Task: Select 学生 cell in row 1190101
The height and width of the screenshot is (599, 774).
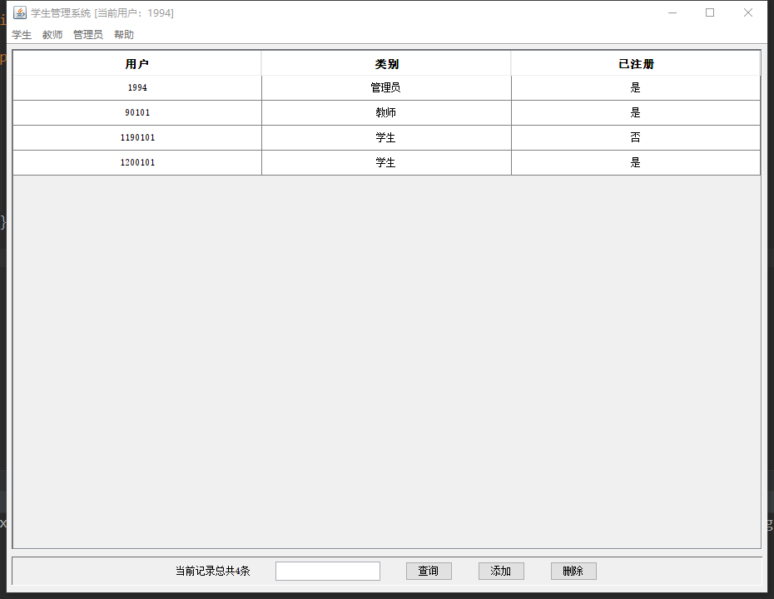Action: [386, 137]
